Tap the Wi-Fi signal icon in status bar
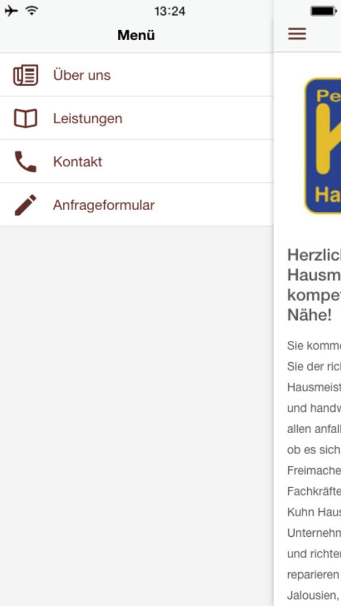The image size is (341, 606). [32, 11]
